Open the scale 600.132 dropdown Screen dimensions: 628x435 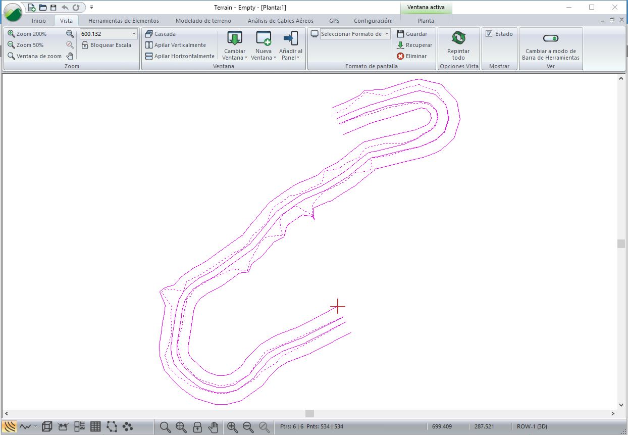[134, 34]
